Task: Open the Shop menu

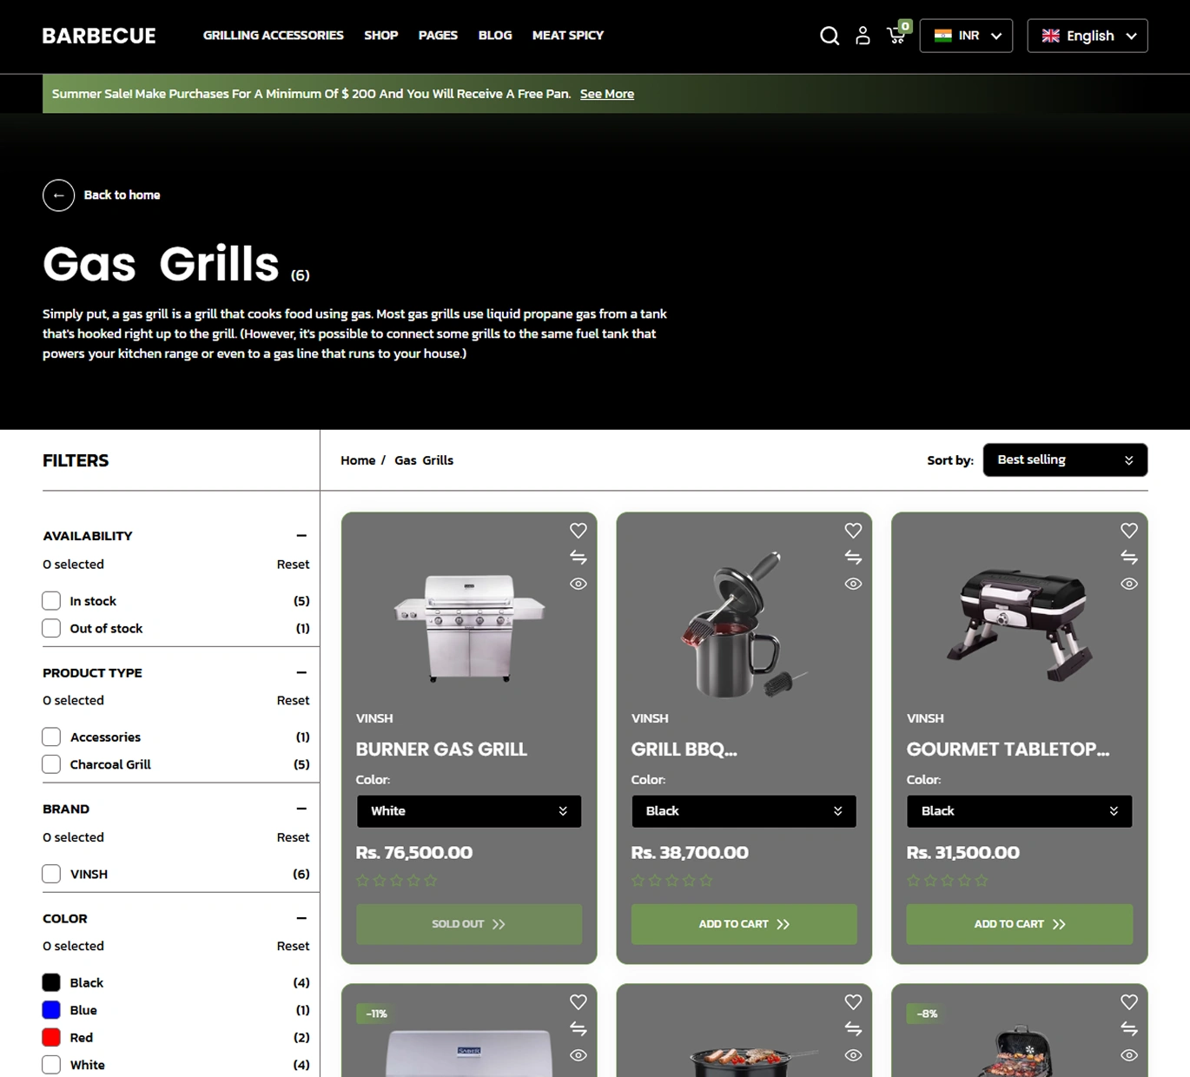Action: pyautogui.click(x=381, y=36)
